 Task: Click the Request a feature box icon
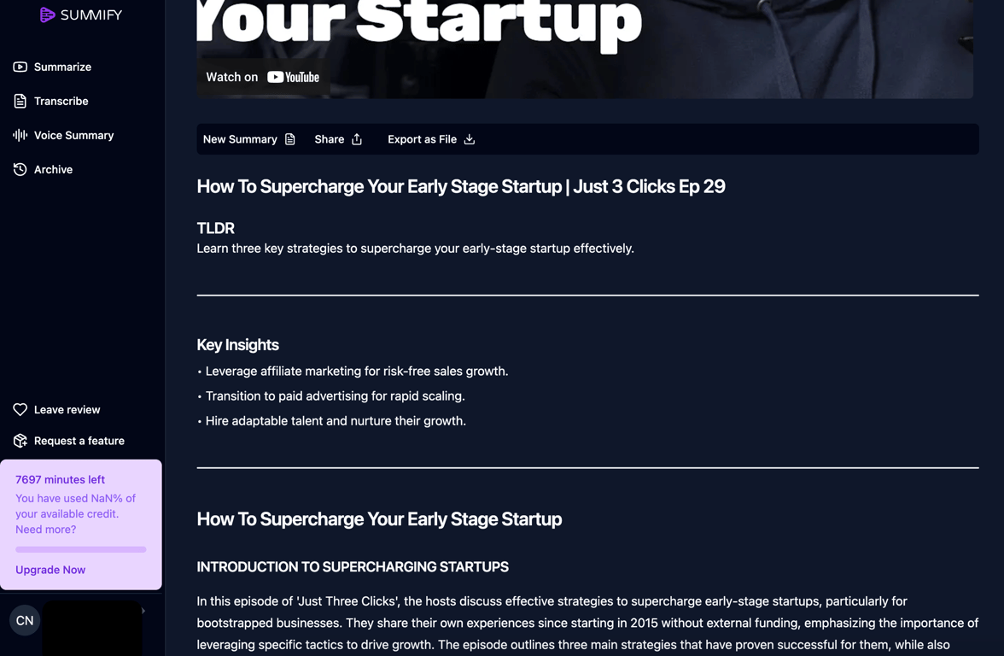pyautogui.click(x=20, y=441)
